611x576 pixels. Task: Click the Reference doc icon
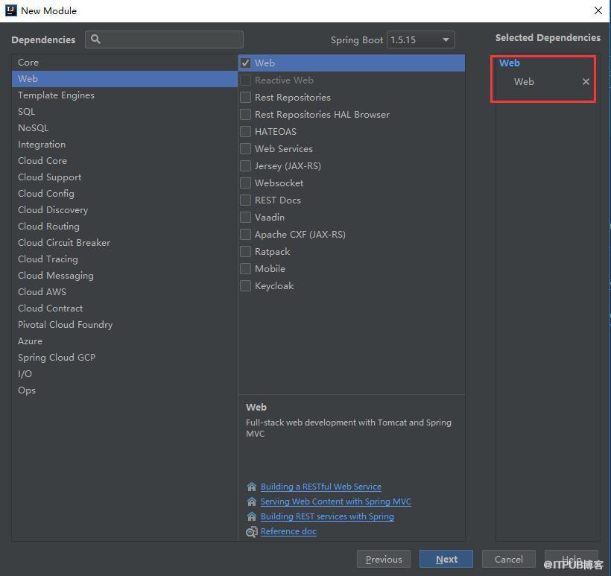(x=252, y=531)
